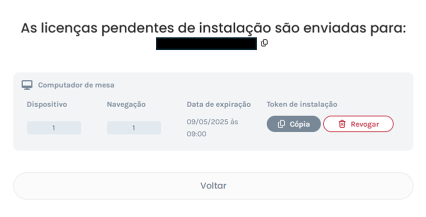The height and width of the screenshot is (217, 426).
Task: Click the word "Revogar" on the red-outlined button
Action: [x=365, y=124]
